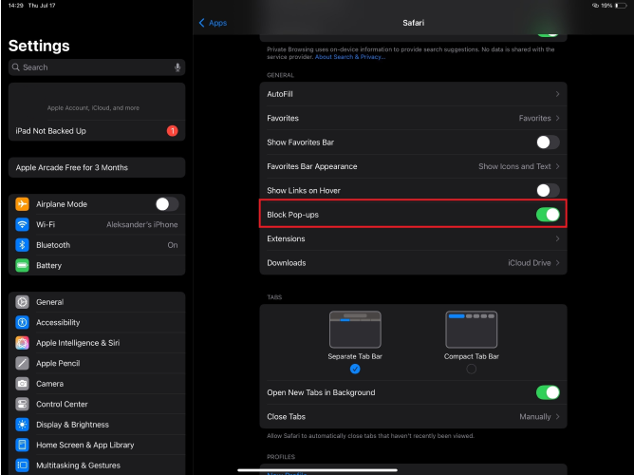Image resolution: width=634 pixels, height=475 pixels.
Task: Change Close Tabs Manually setting
Action: [413, 416]
